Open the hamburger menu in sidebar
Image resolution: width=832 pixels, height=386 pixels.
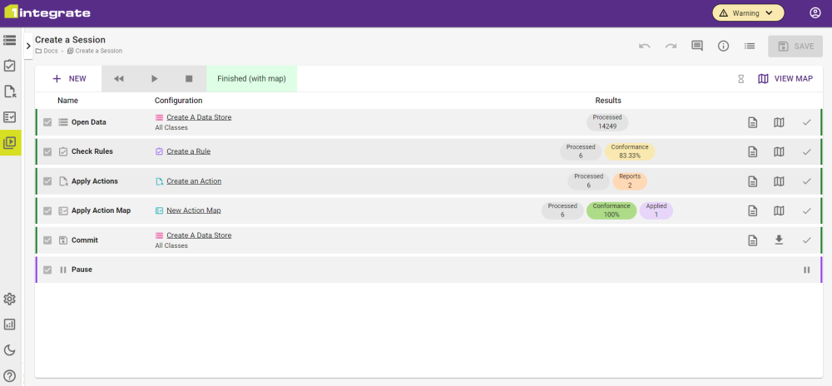10,40
